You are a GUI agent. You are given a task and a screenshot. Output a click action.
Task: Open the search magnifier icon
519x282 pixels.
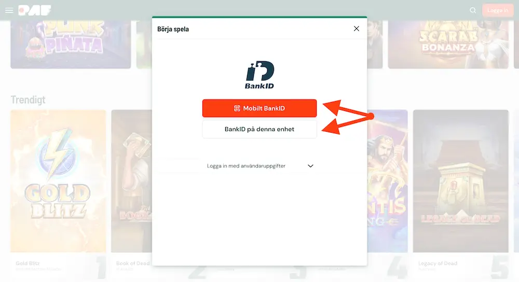tap(473, 10)
